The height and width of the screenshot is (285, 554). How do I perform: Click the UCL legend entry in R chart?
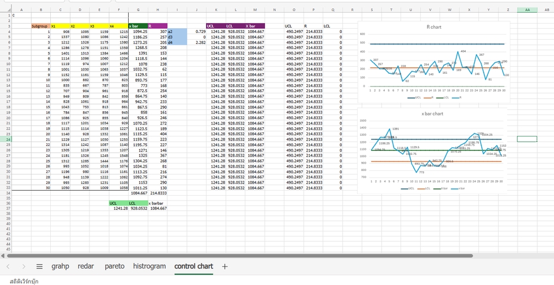(x=413, y=97)
